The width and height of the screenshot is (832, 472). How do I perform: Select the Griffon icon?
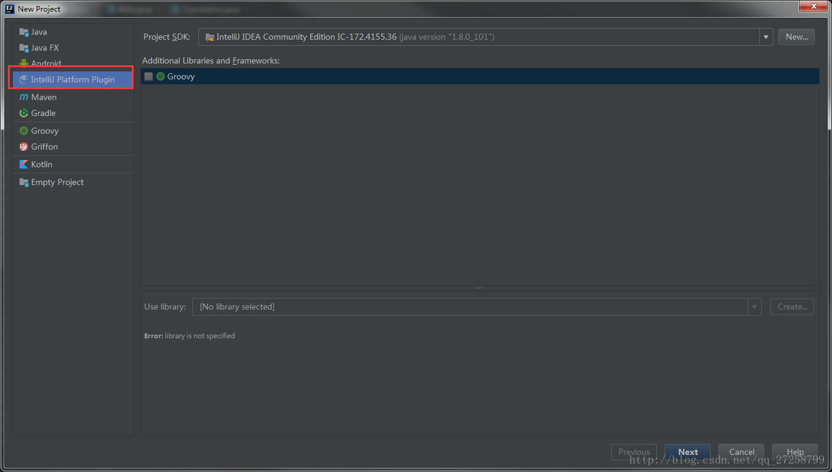24,147
